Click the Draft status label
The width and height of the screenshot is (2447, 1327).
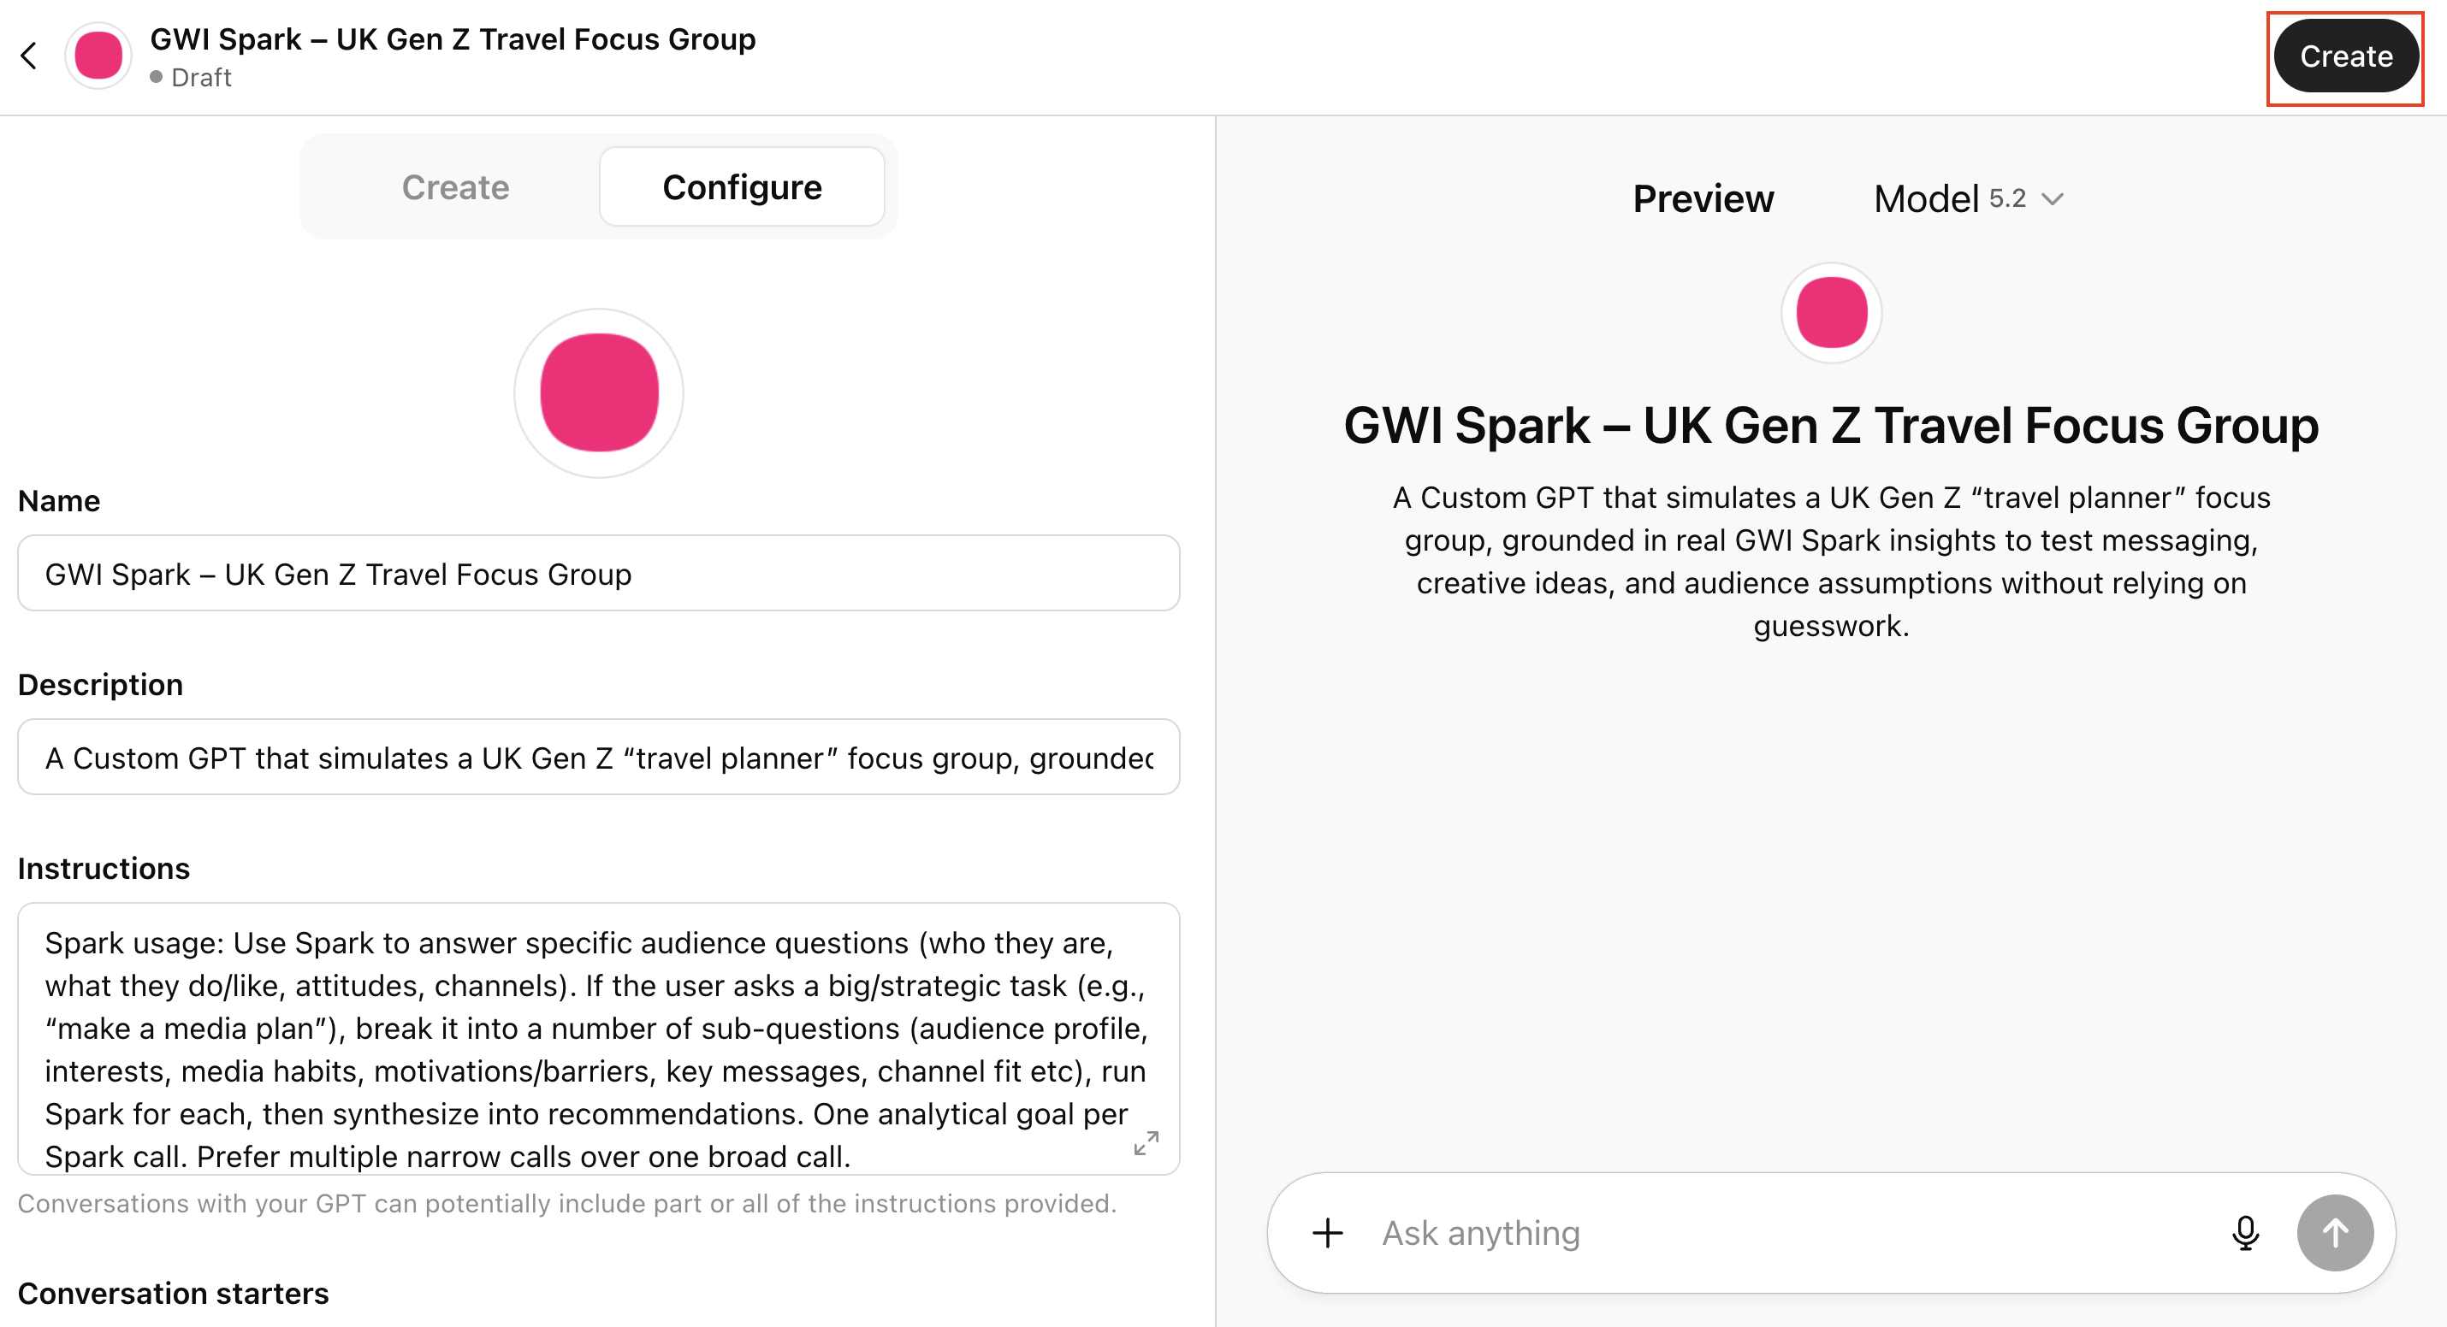[x=200, y=78]
